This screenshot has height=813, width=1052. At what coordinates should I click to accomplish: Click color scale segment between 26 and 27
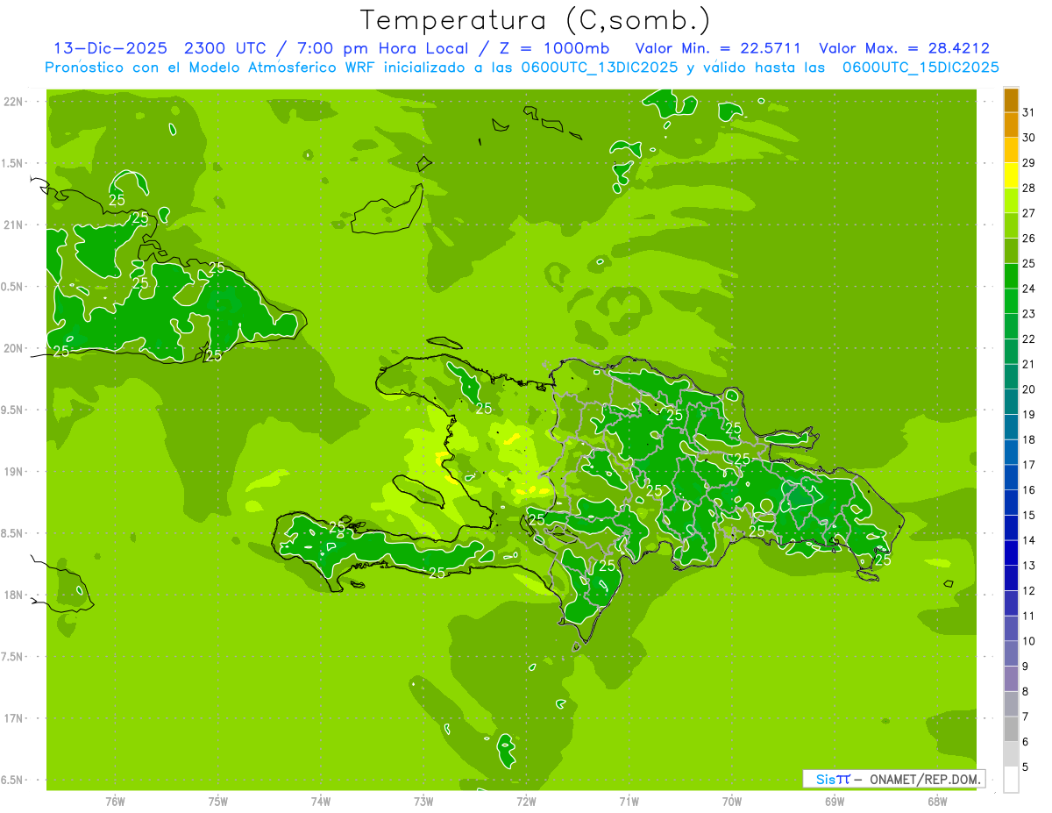click(x=1011, y=225)
